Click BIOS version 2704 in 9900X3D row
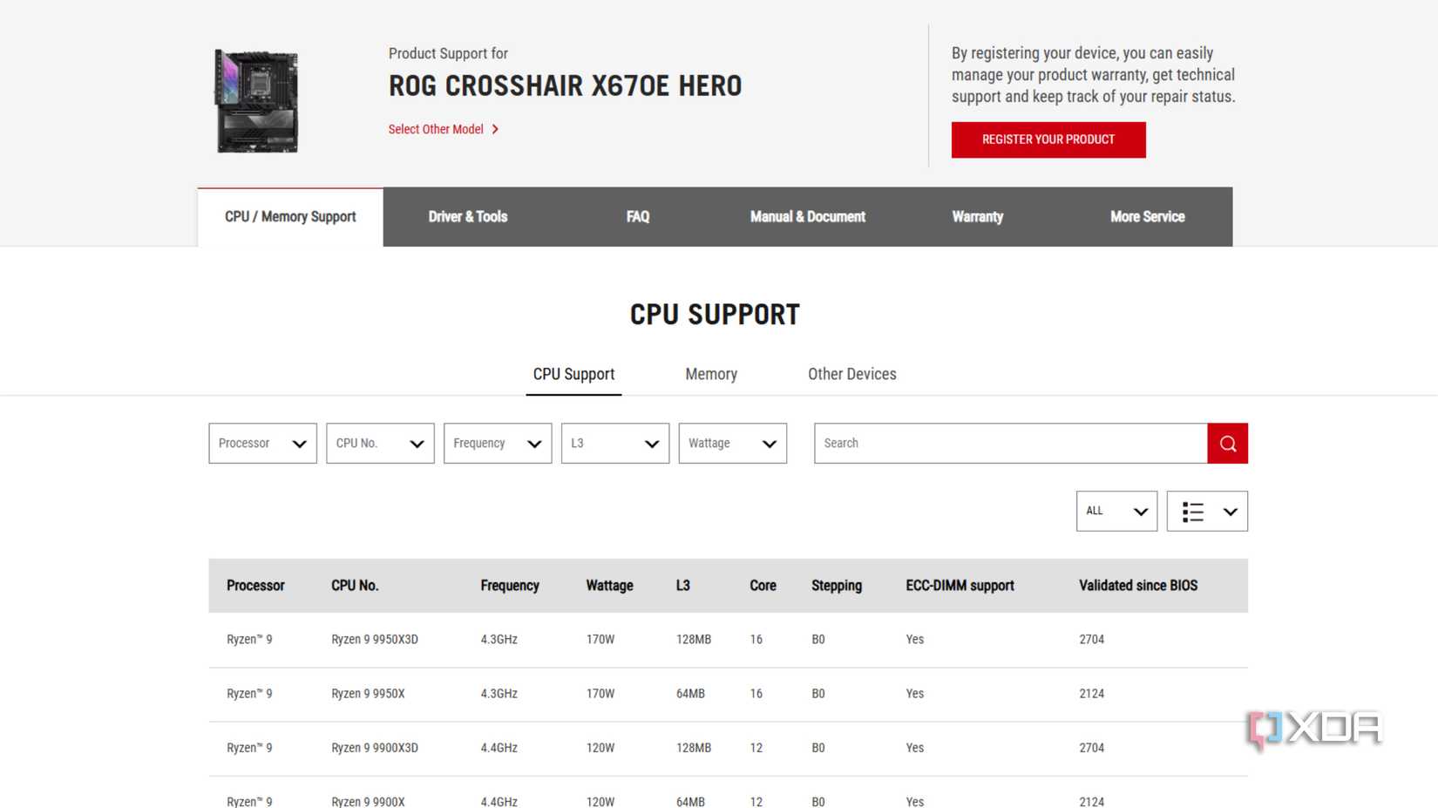The height and width of the screenshot is (808, 1438). pos(1091,748)
